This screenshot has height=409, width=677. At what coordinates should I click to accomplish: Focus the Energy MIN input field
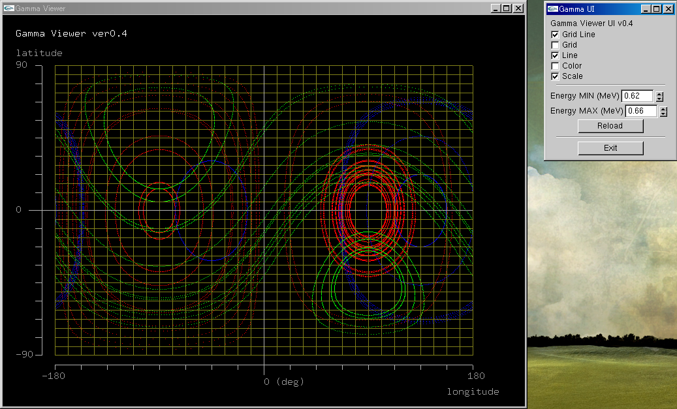pyautogui.click(x=637, y=96)
